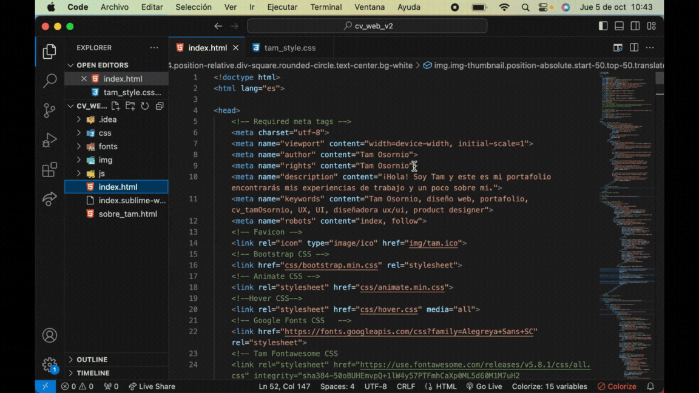
Task: Click Live Share in status bar
Action: click(x=152, y=386)
